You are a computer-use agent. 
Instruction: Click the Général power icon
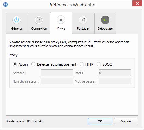pyautogui.click(x=17, y=20)
